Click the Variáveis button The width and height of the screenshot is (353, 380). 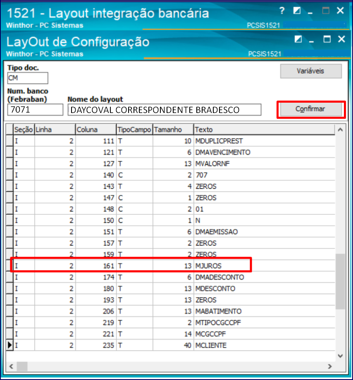tap(311, 71)
